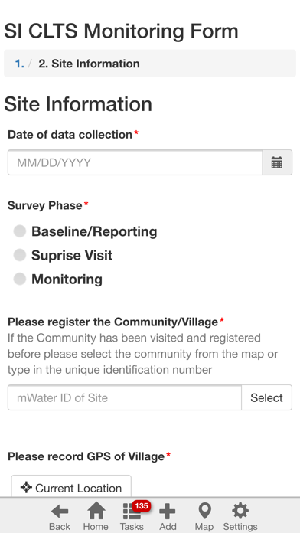The height and width of the screenshot is (533, 300).
Task: Tap the Add plus icon
Action: (x=168, y=512)
